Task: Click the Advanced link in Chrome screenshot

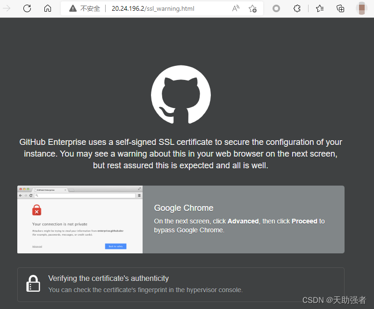Action: pos(37,246)
